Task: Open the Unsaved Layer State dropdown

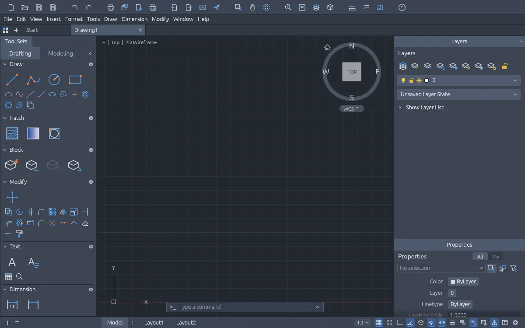Action: (459, 94)
